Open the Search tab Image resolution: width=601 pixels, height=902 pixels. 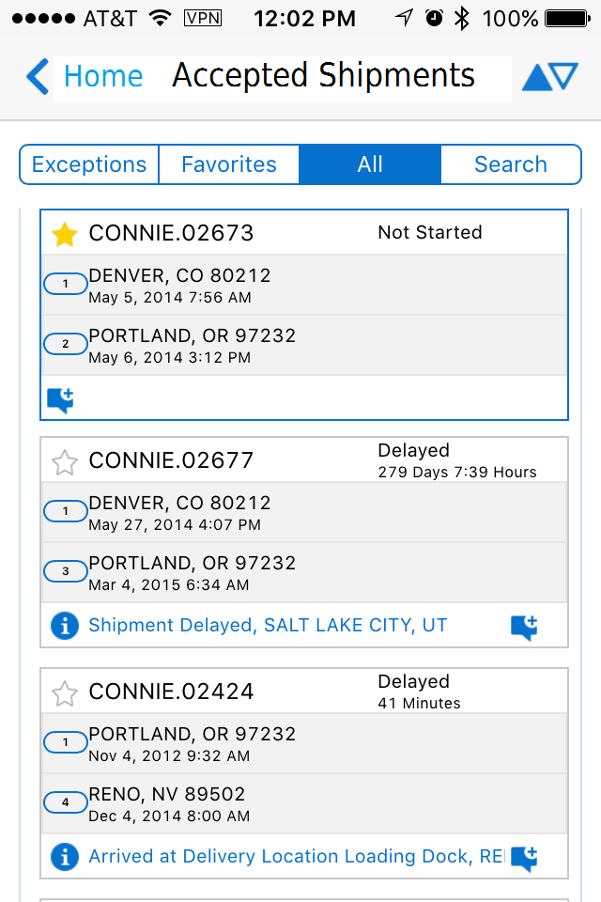pos(511,163)
